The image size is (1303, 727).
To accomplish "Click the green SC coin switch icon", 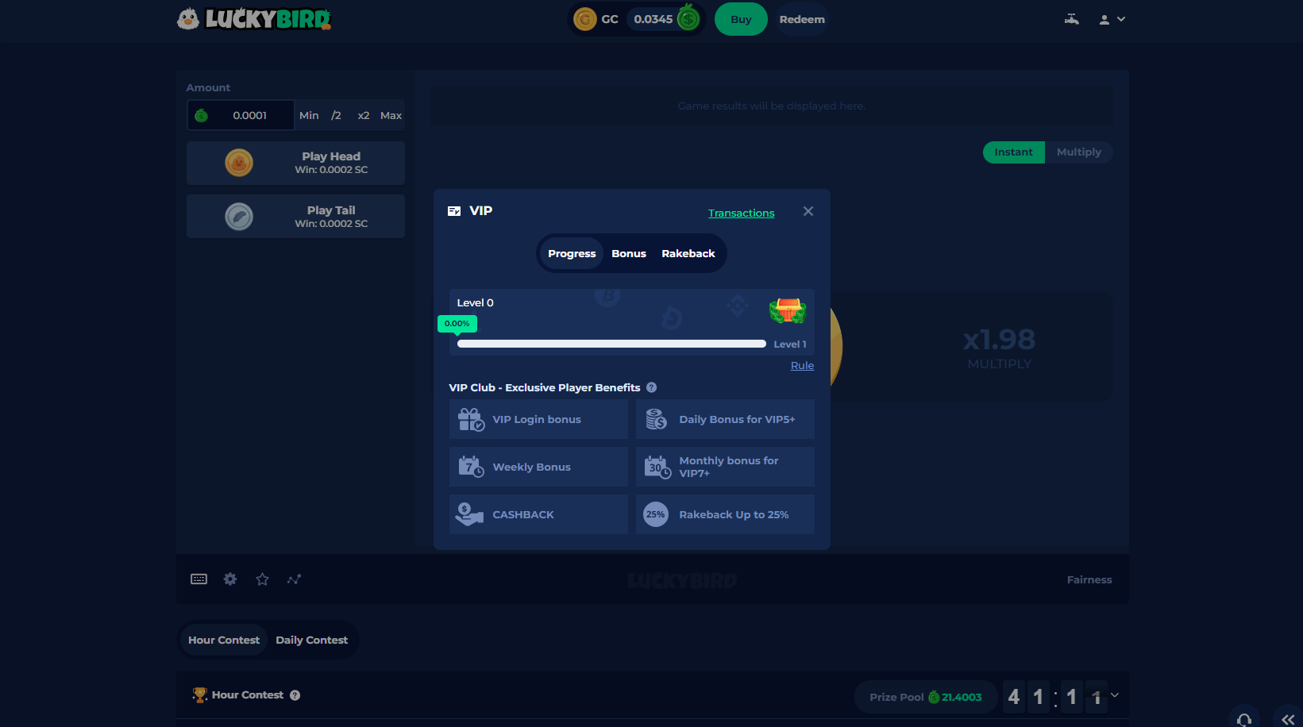I will pyautogui.click(x=688, y=17).
